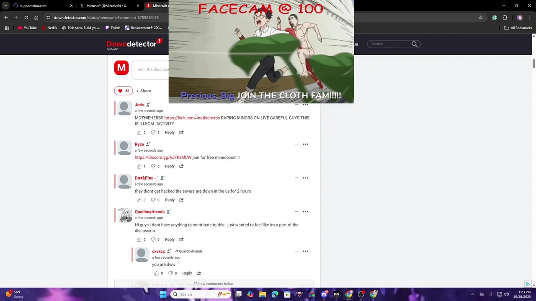Click the magnifier icon in Downdetector search
Screen dimensions: 536x301
tap(415, 44)
